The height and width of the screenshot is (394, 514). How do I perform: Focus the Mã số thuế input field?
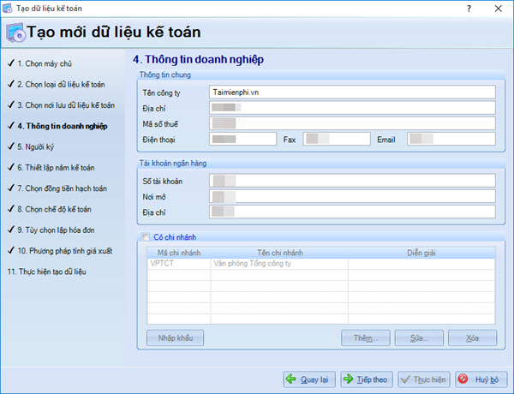[x=351, y=123]
